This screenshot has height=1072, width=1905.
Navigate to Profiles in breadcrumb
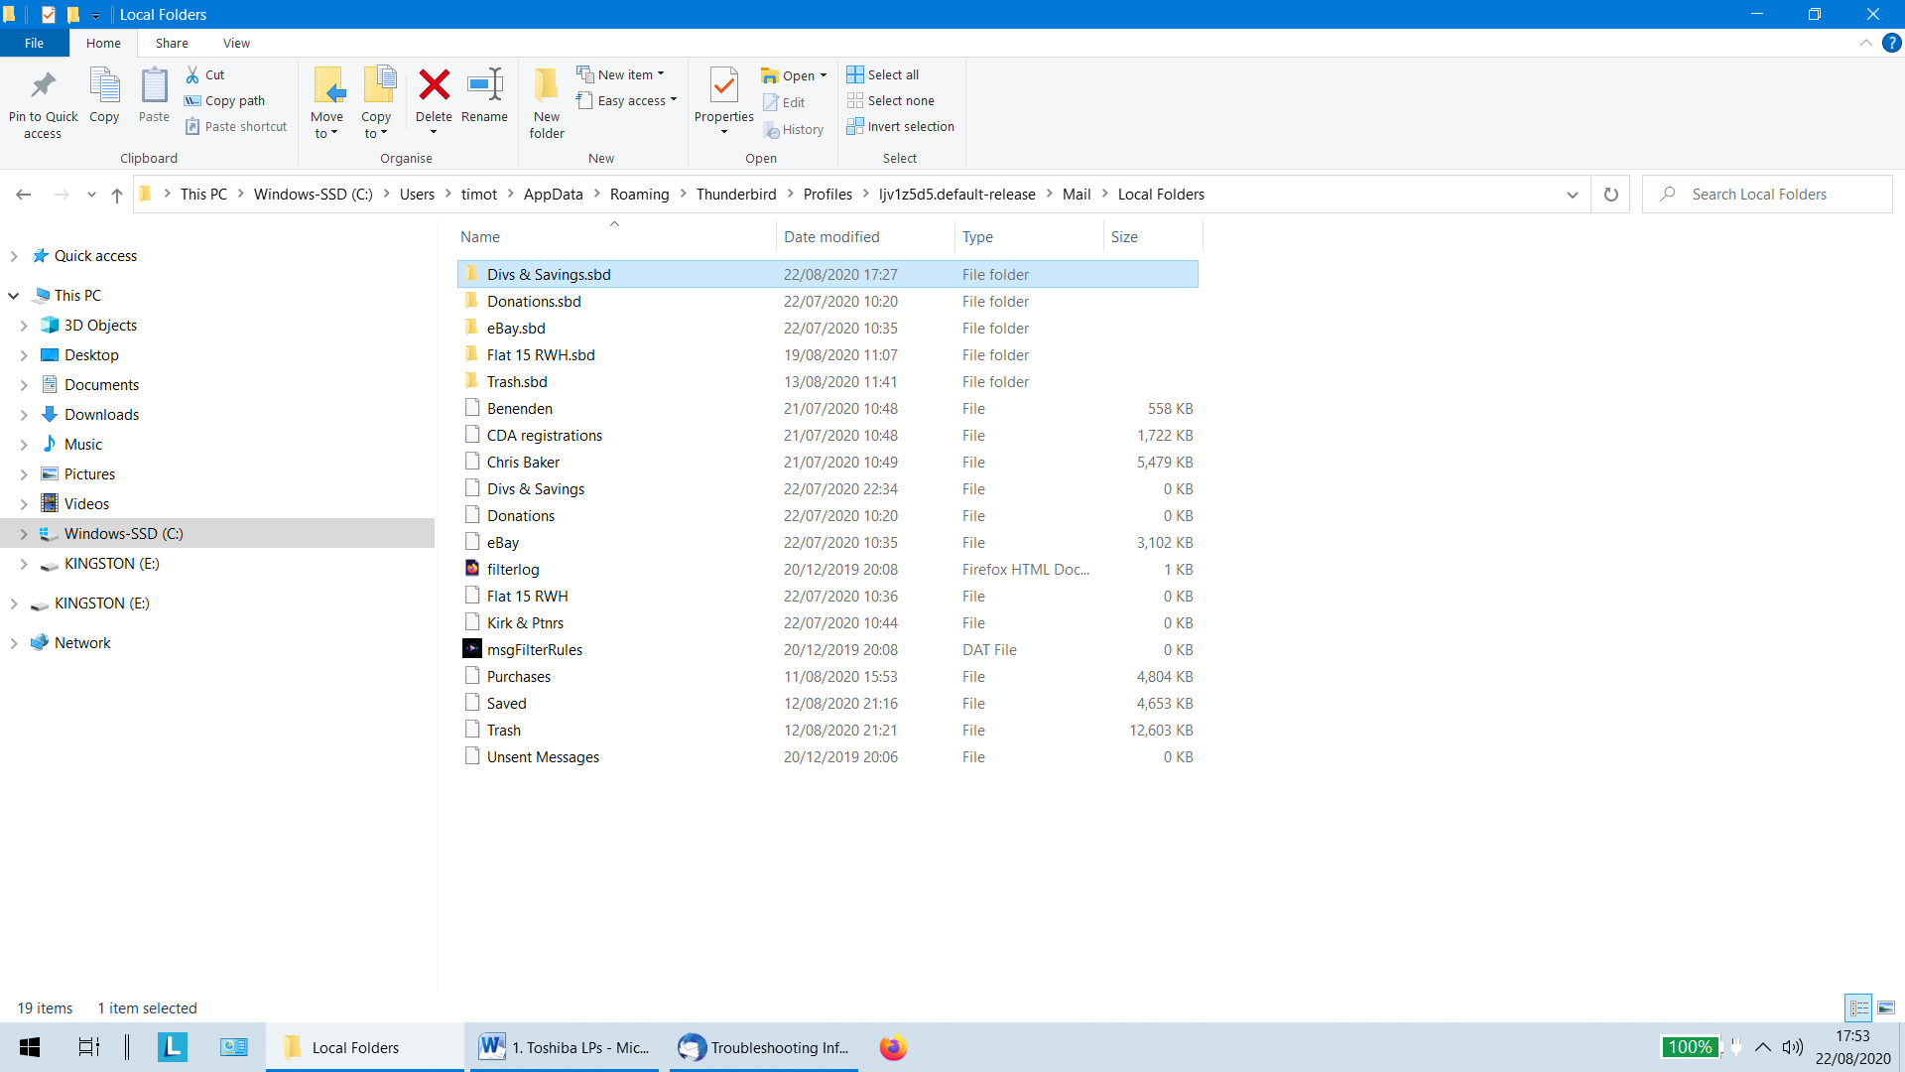tap(827, 195)
